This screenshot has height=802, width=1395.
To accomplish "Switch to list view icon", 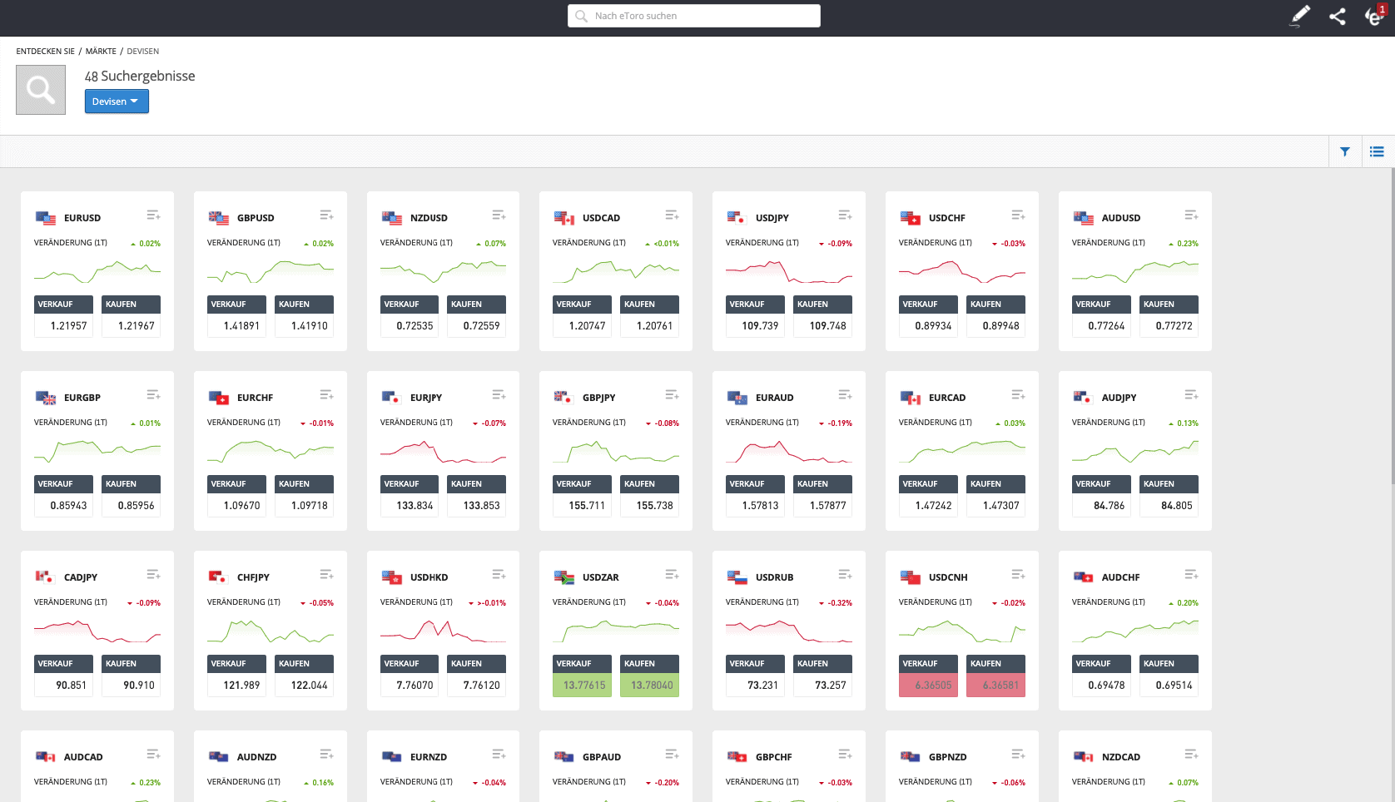I will [1377, 151].
